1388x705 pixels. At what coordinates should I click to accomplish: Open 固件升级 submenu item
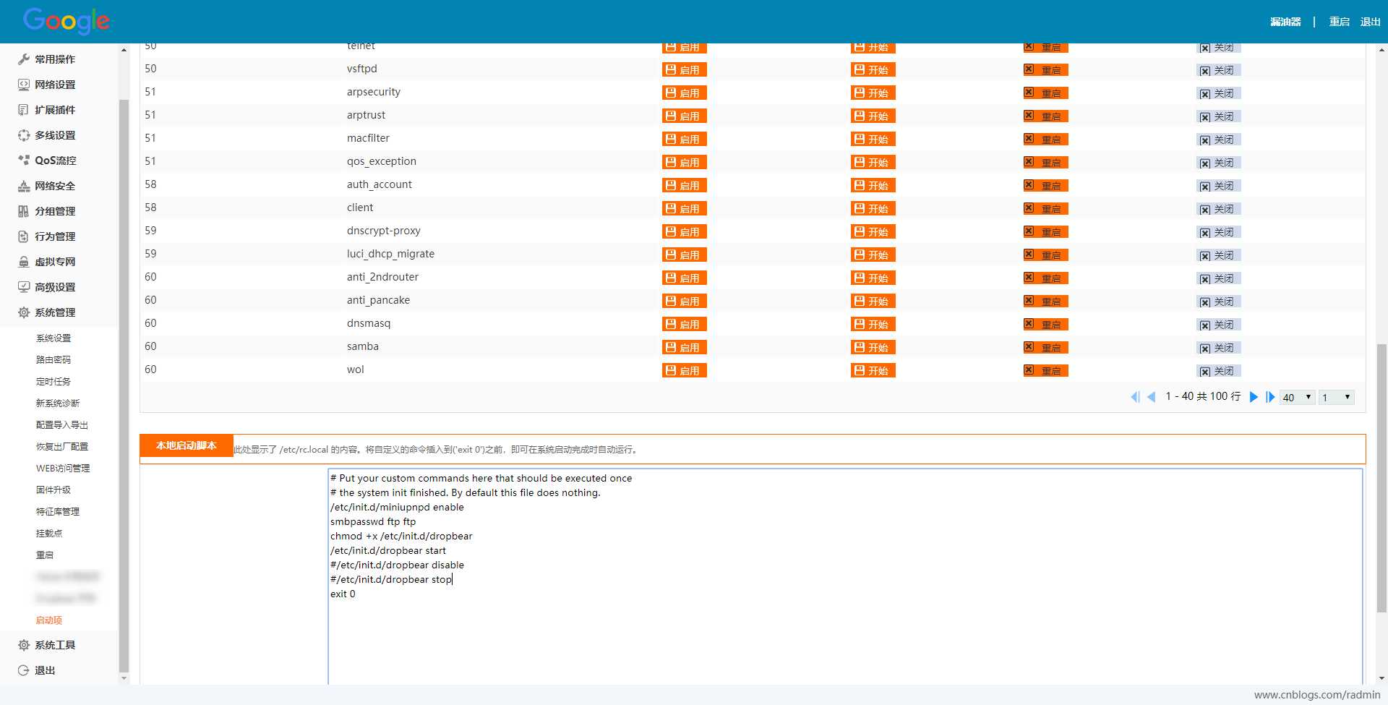53,490
